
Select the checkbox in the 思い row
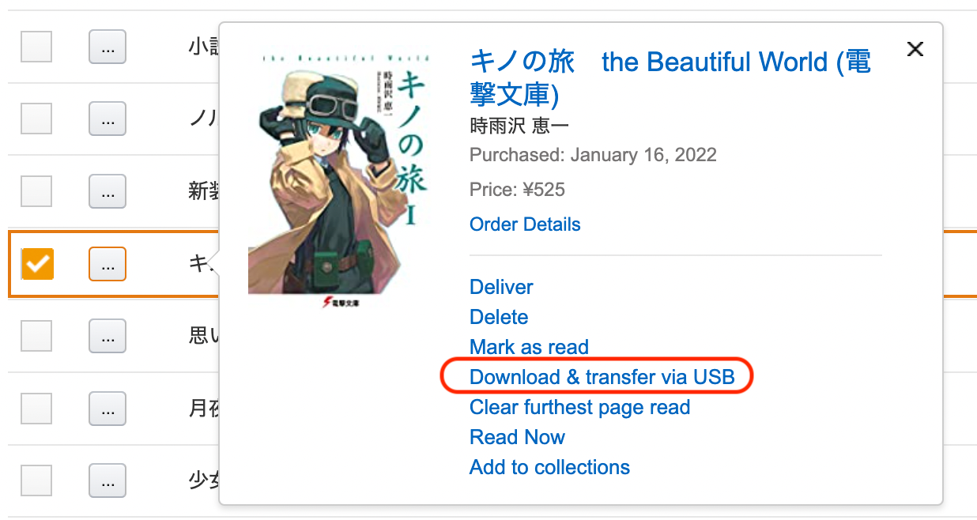pos(36,336)
